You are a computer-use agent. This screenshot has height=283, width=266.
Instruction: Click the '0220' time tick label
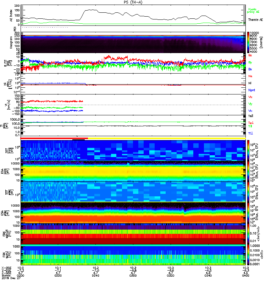[x=58, y=276]
